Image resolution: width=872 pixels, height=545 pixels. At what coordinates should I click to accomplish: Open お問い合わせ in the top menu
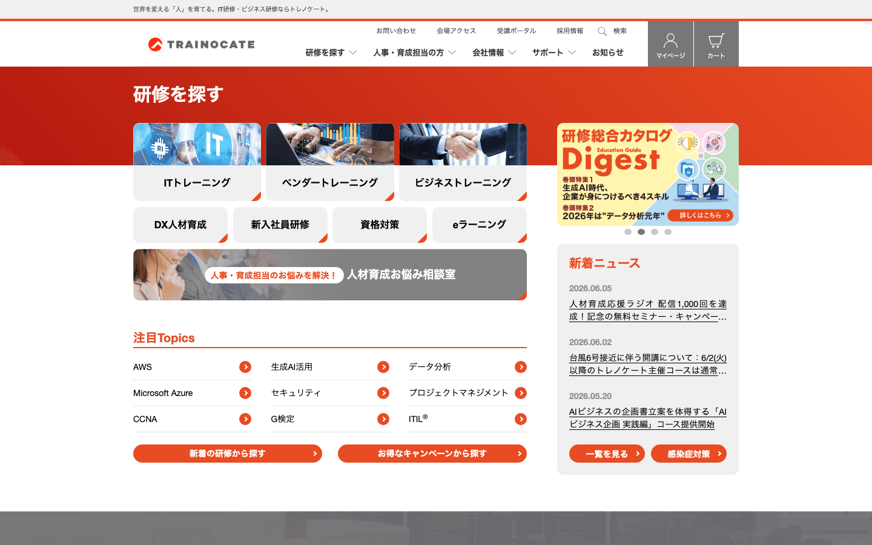tap(396, 31)
